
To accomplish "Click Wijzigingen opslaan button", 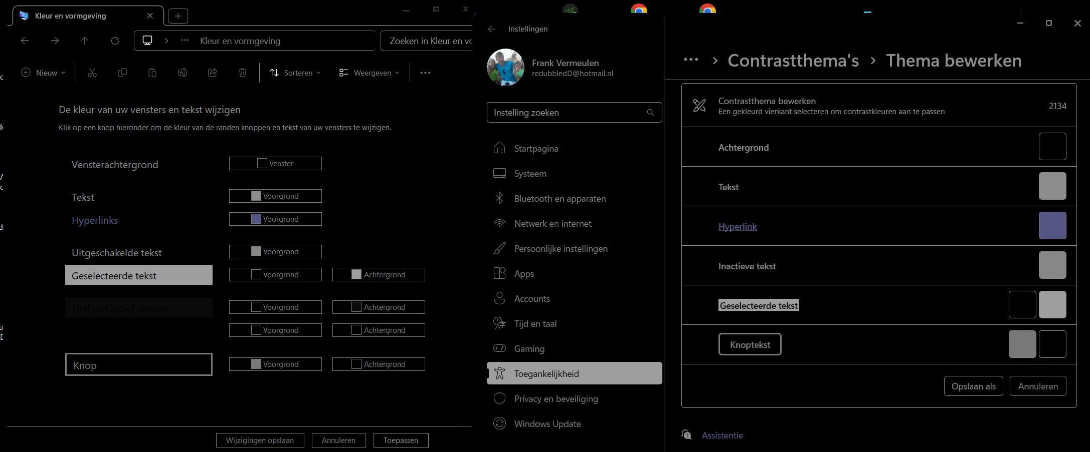I will [260, 440].
